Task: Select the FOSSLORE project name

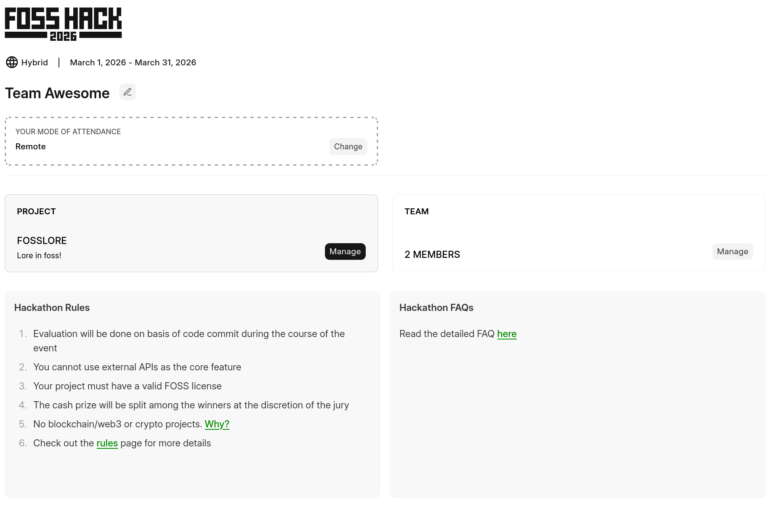Action: click(x=42, y=241)
